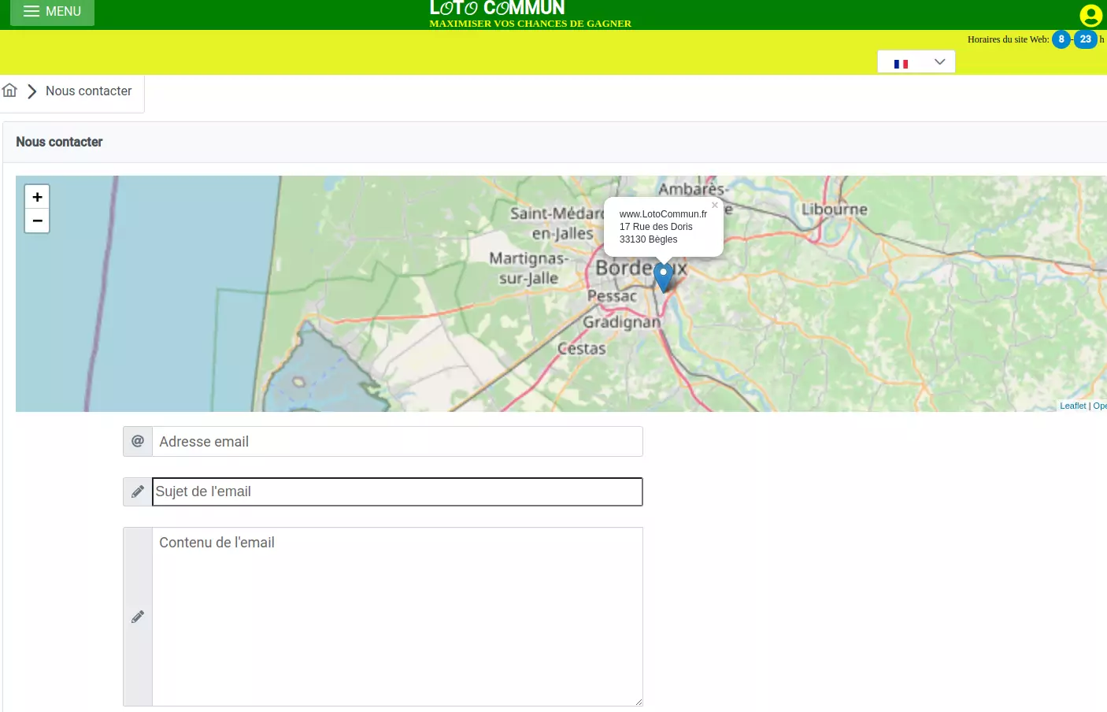This screenshot has height=712, width=1107.
Task: Go to home via breadcrumb house icon
Action: [9, 90]
